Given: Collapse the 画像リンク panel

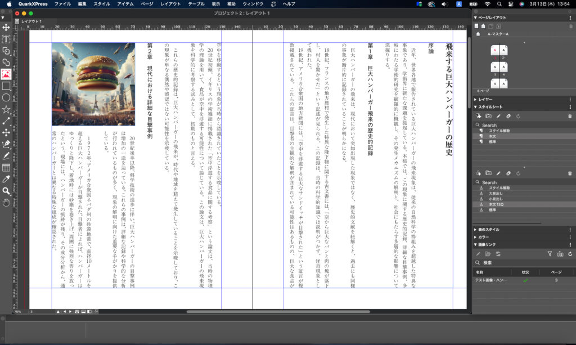Looking at the screenshot, I should click(475, 245).
